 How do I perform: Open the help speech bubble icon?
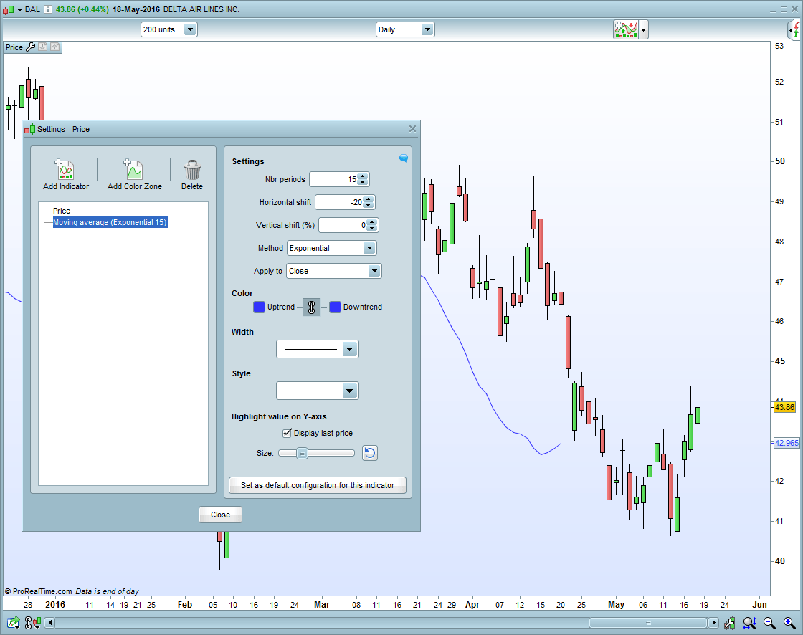404,158
